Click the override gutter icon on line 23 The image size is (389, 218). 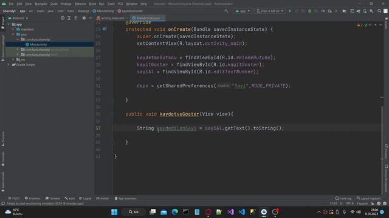point(105,29)
